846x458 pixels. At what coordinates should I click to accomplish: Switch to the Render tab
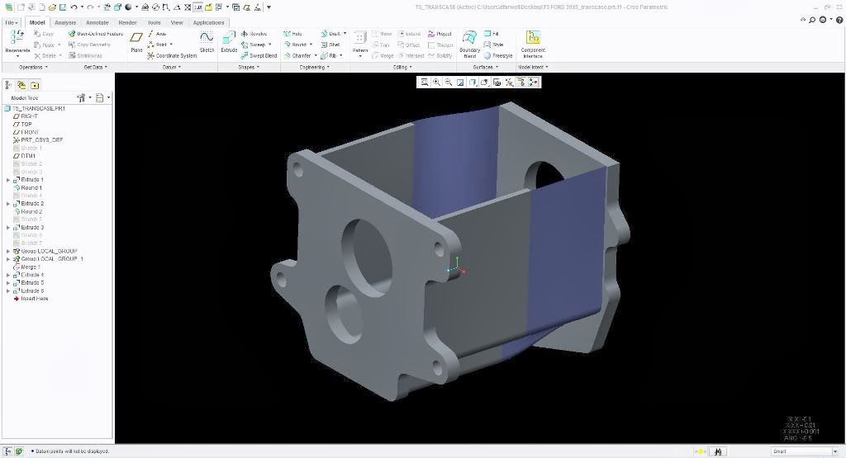point(127,22)
